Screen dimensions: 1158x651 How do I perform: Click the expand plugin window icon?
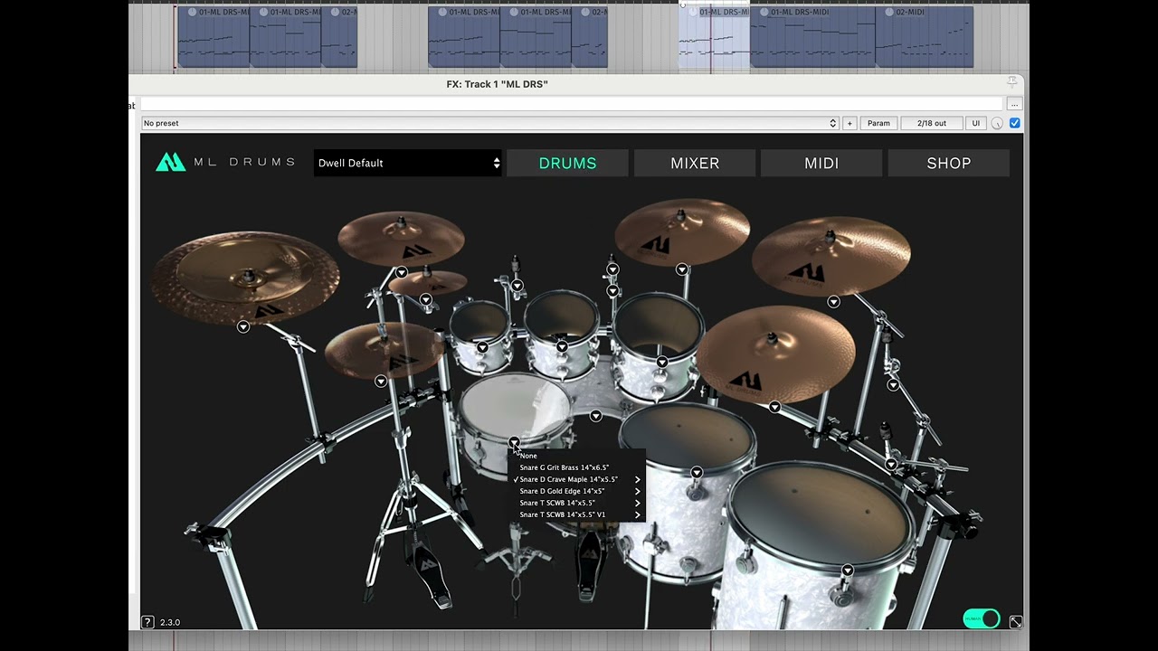click(x=1016, y=622)
